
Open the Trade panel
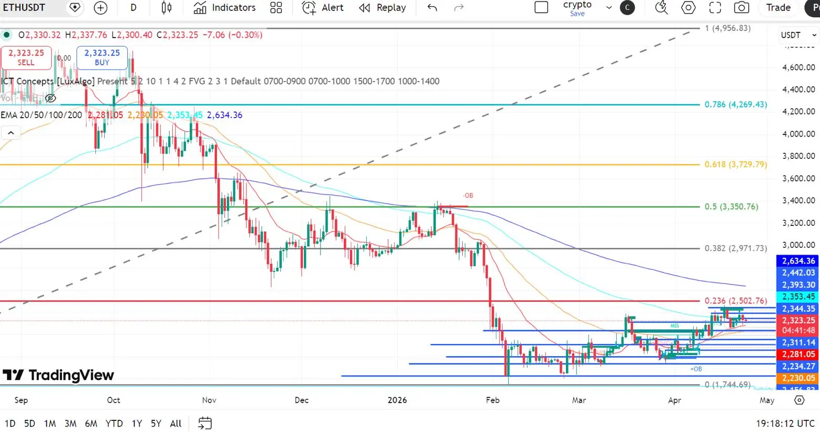coord(778,8)
